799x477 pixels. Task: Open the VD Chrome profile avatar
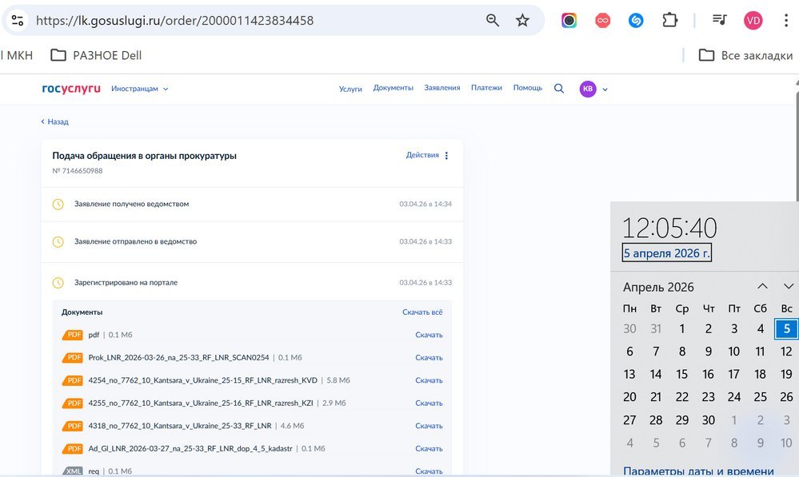[753, 20]
